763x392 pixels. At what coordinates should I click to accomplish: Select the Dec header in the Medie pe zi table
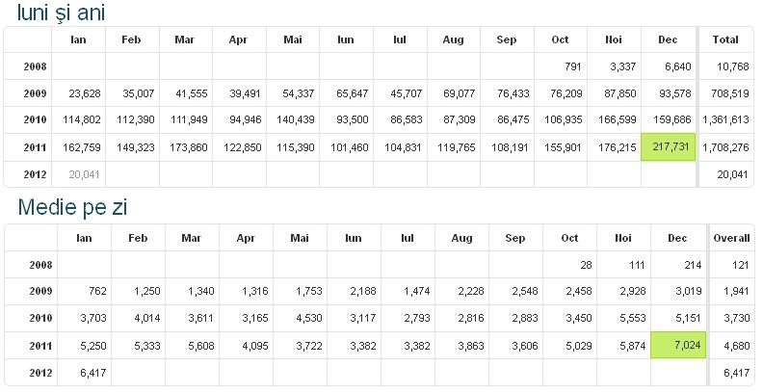677,238
